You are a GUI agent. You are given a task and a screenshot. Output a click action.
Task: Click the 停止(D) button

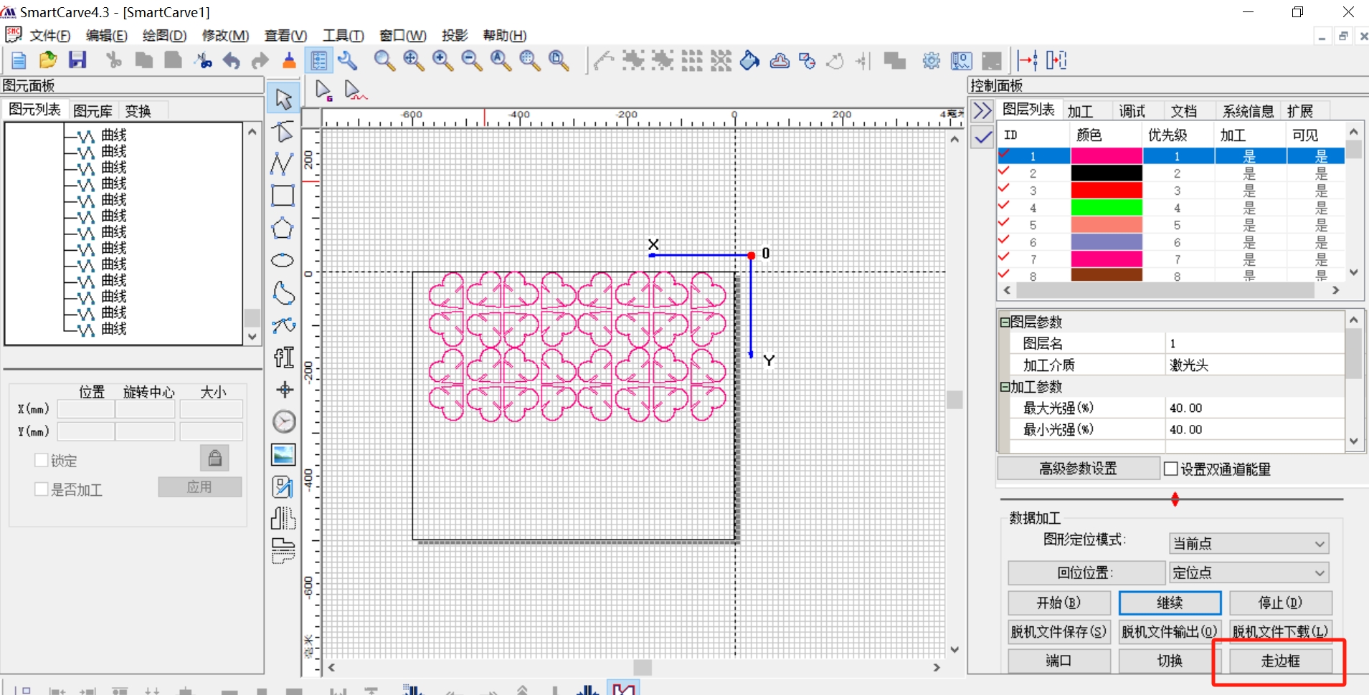[x=1280, y=603]
